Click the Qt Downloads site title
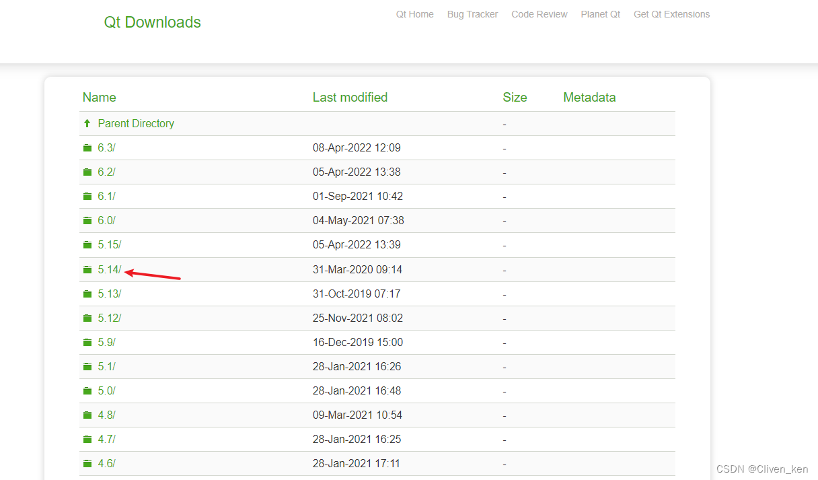 [x=152, y=22]
